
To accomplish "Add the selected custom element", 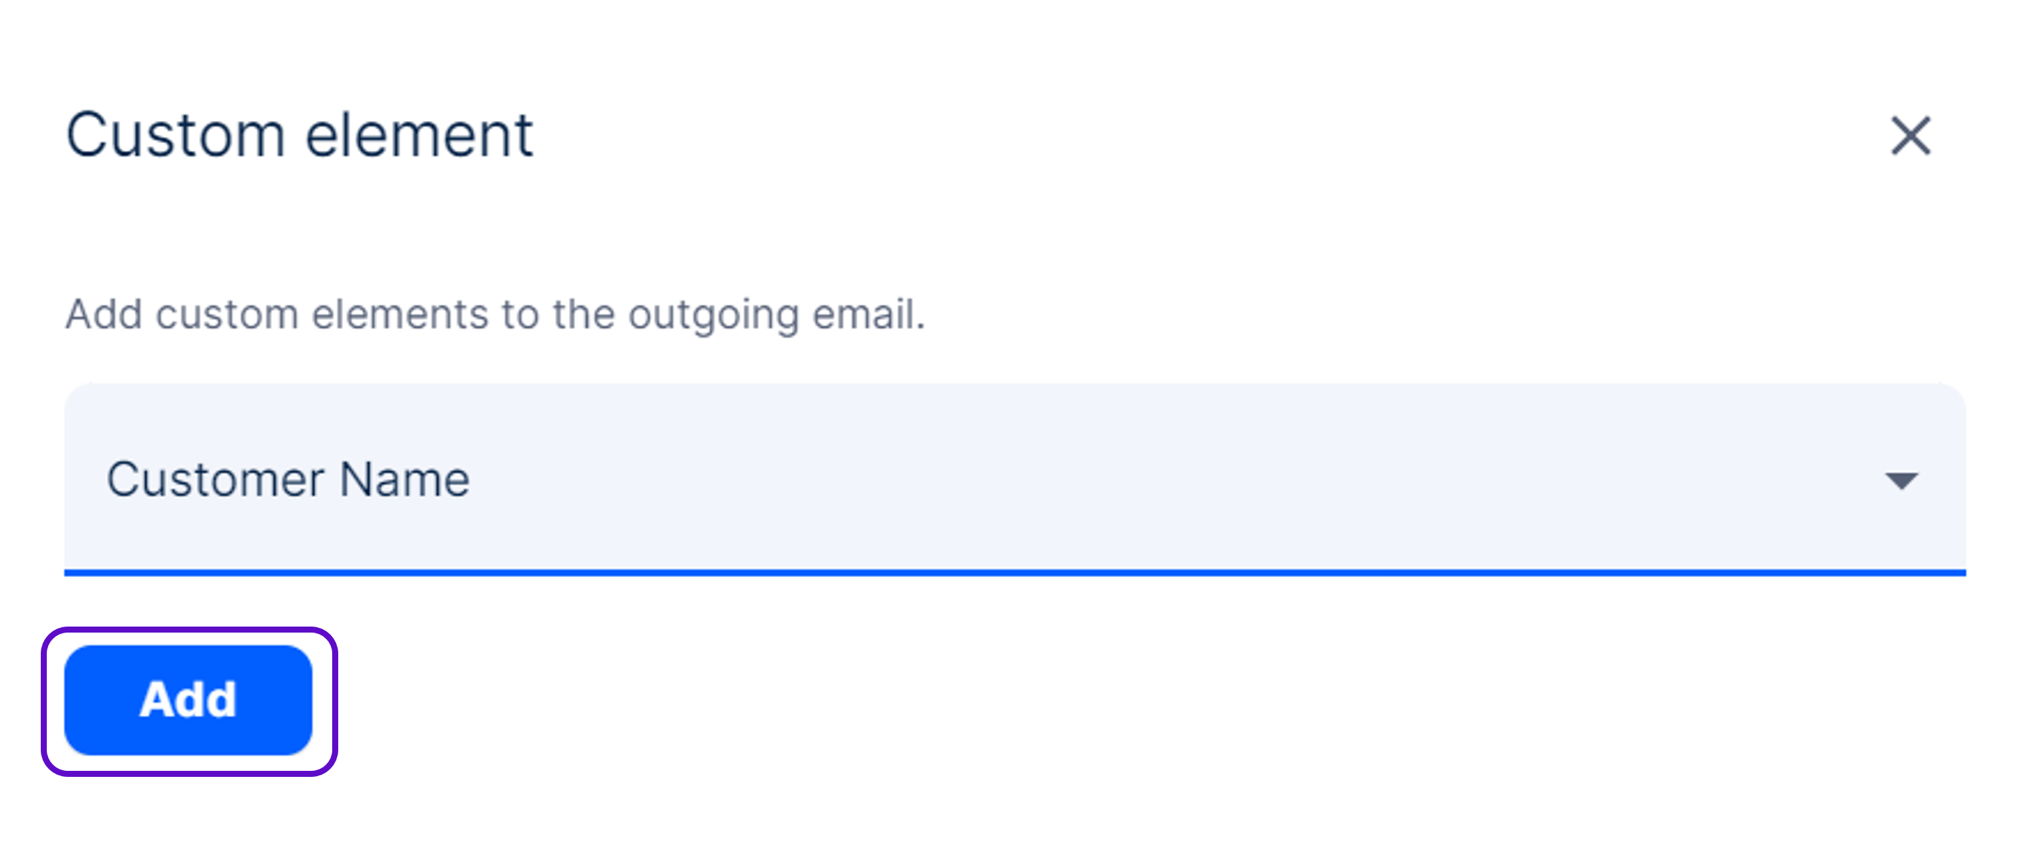I will click(x=188, y=699).
